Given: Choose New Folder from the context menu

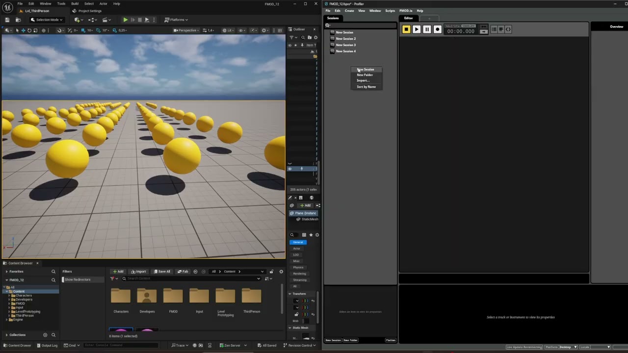Looking at the screenshot, I should (365, 75).
